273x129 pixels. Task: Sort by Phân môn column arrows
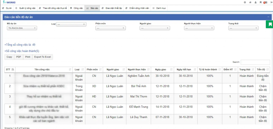pos(100,70)
